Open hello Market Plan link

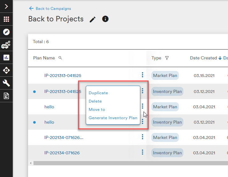click(49, 107)
